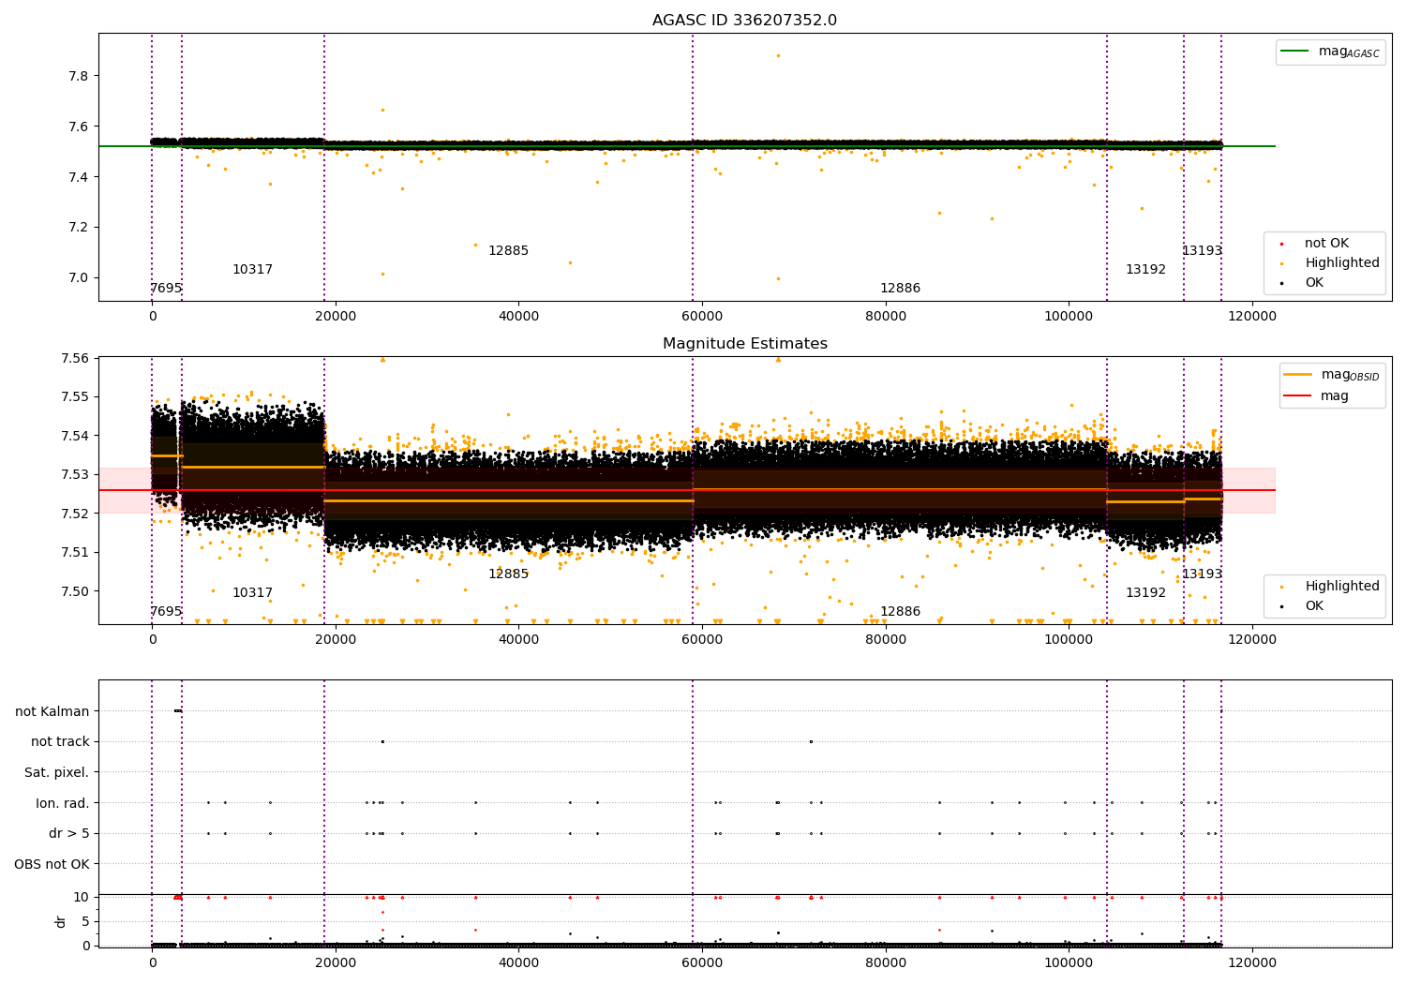This screenshot has width=1406, height=984.
Task: Select the 'Magnitude Estimates' plot title
Action: click(744, 344)
